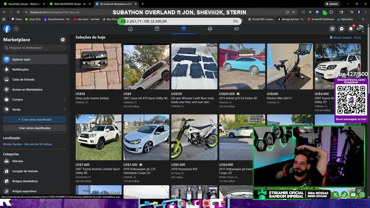
Task: Open 4Runner Lasfit floor mats listing photo
Action: (x=194, y=66)
